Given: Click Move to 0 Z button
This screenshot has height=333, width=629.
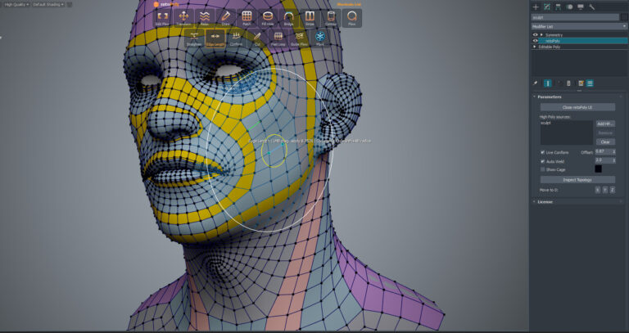Looking at the screenshot, I should pyautogui.click(x=612, y=190).
